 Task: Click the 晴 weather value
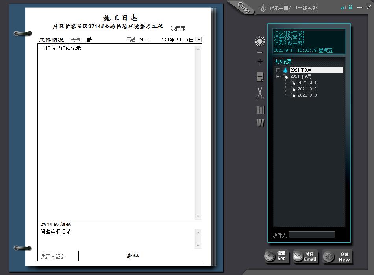click(x=89, y=40)
